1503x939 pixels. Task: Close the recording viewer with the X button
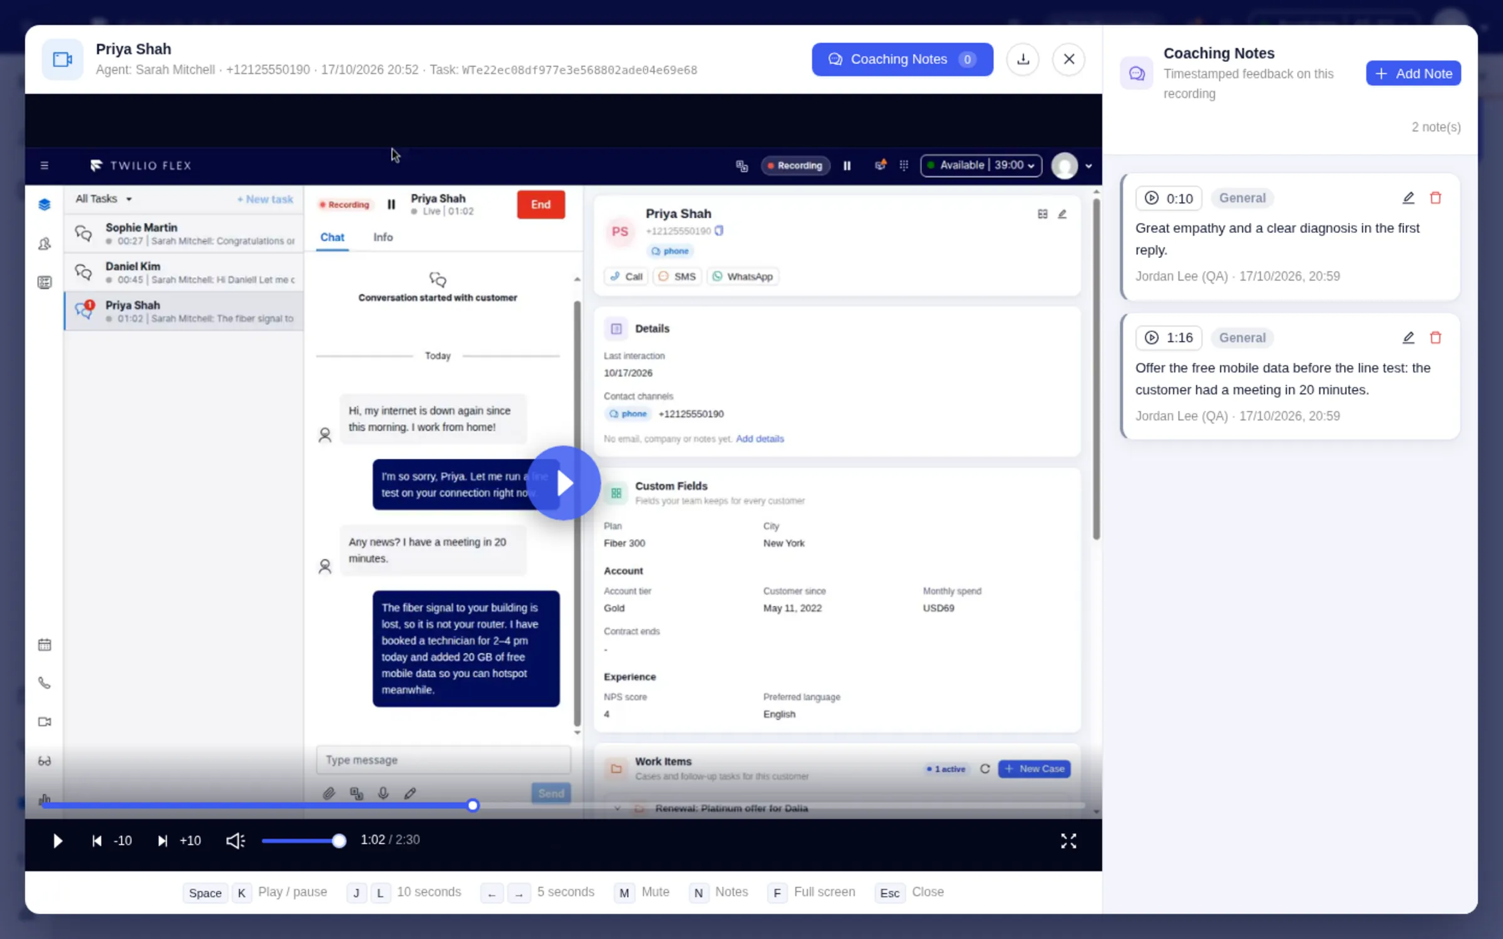[x=1068, y=59]
